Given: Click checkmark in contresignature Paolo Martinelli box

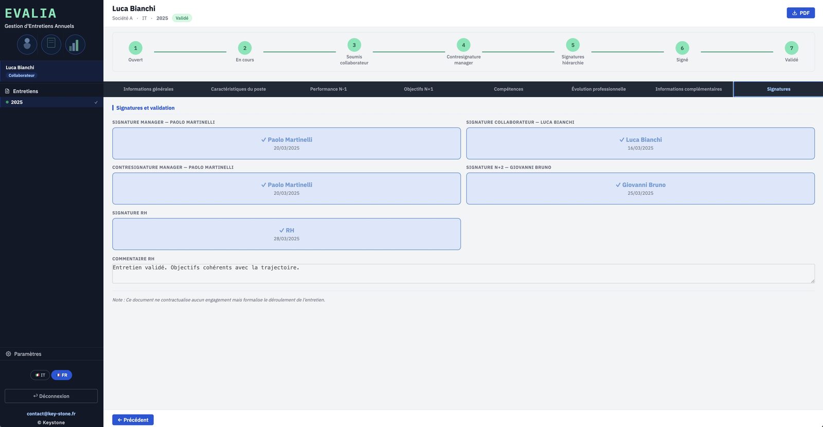Looking at the screenshot, I should [263, 185].
